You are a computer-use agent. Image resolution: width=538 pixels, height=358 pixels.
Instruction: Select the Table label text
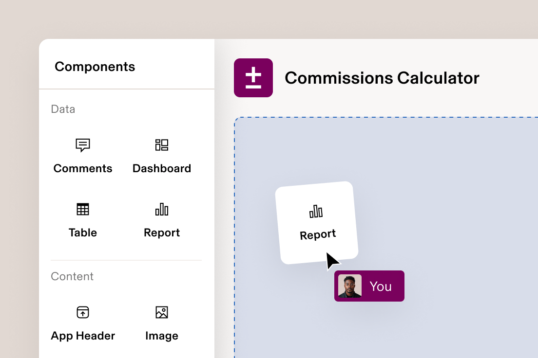click(x=83, y=233)
